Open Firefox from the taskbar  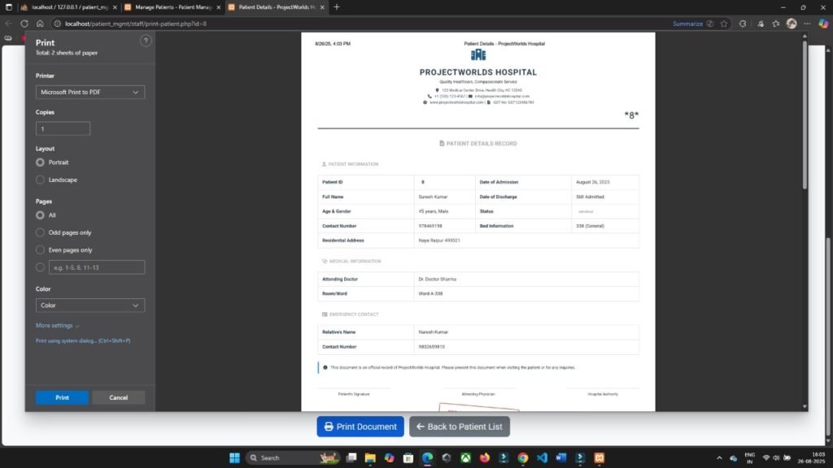[485, 457]
